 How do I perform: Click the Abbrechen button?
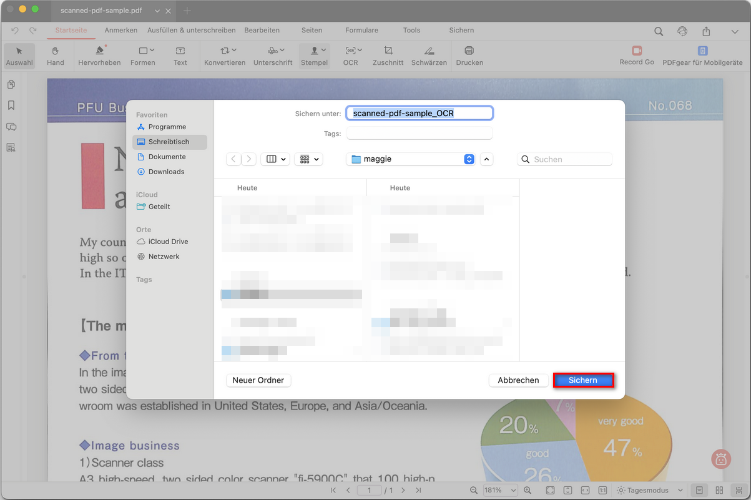click(518, 380)
